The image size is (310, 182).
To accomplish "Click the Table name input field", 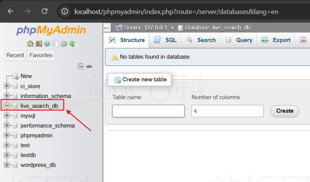I will pos(148,111).
